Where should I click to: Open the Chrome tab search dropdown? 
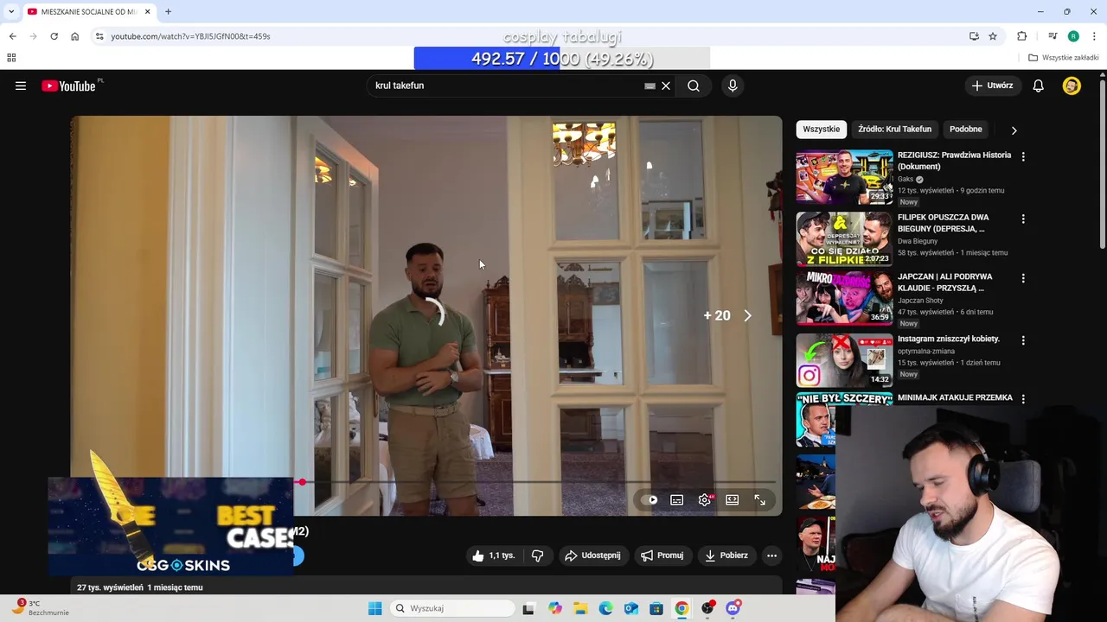tap(11, 11)
